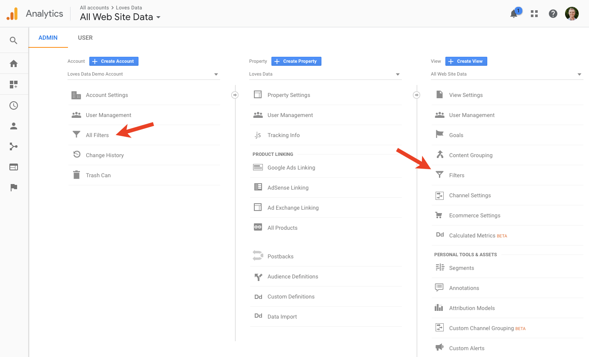Click the Change History clock icon
The height and width of the screenshot is (357, 589).
coord(77,155)
